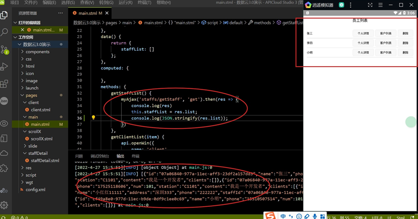Click the puzzle piece icon in activity bar
The image size is (418, 219).
click(4, 168)
